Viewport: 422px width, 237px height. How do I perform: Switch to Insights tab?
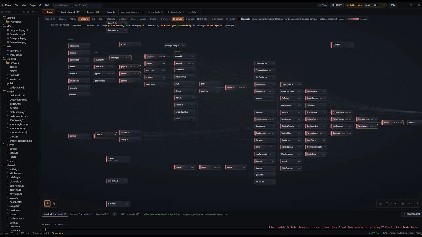point(109,12)
